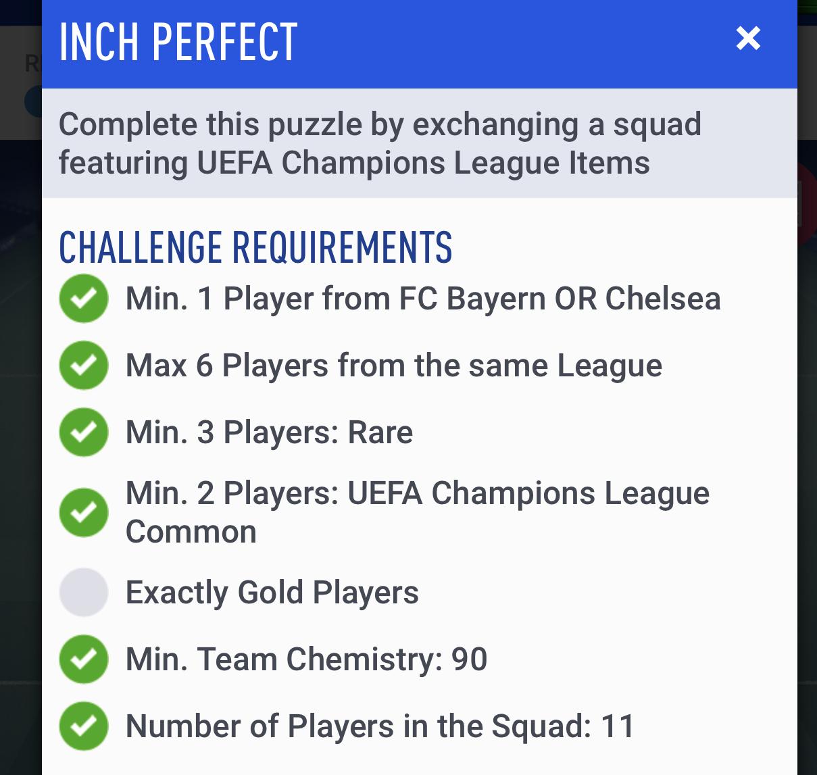817x775 pixels.
Task: Select the Exactly Gold Players requirement text
Action: click(x=272, y=593)
